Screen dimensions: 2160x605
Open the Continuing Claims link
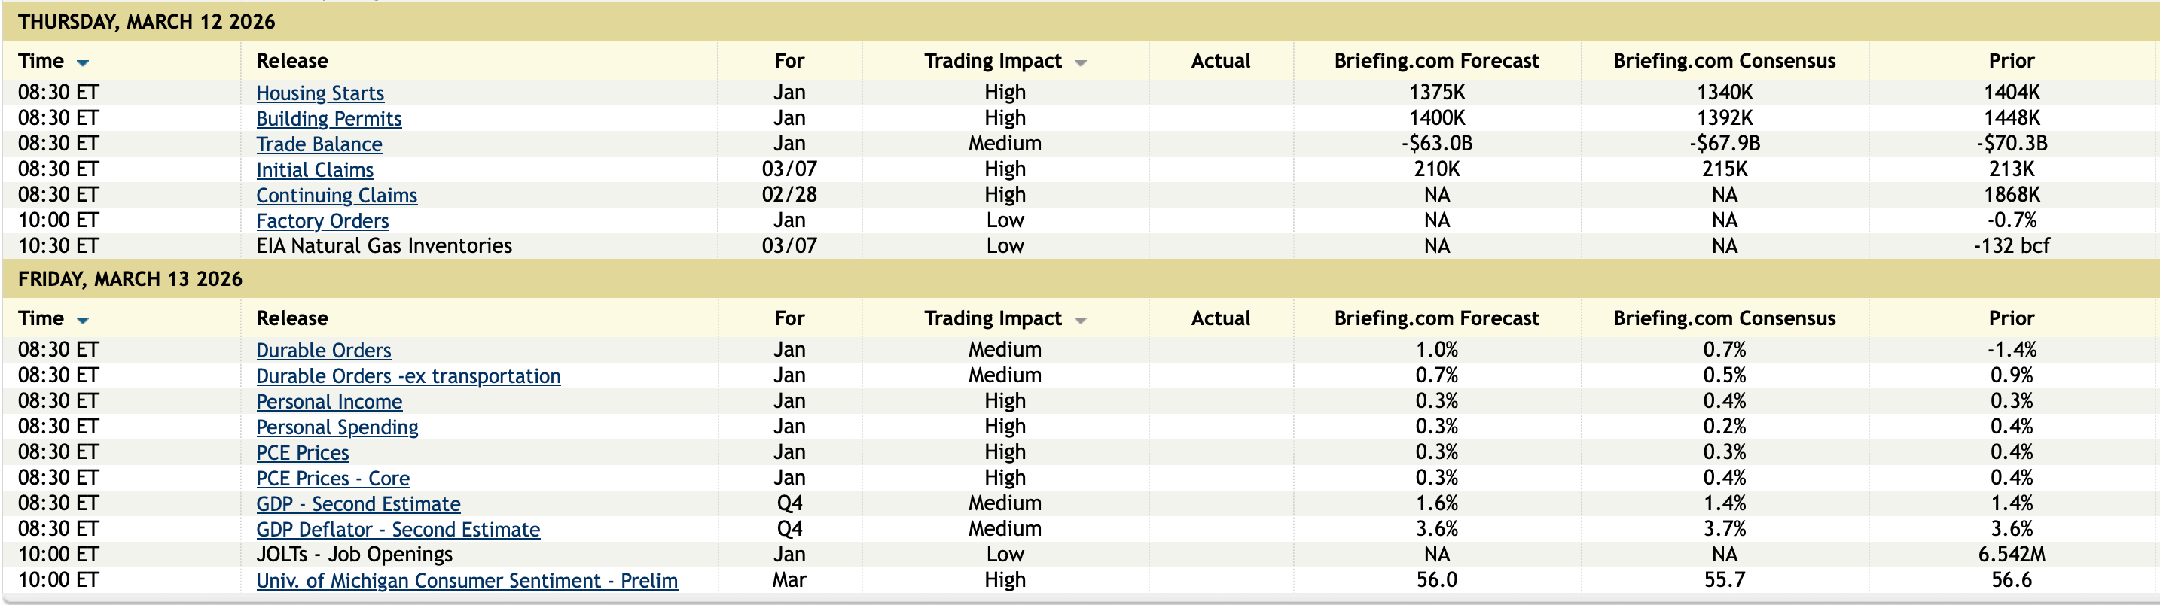tap(336, 195)
